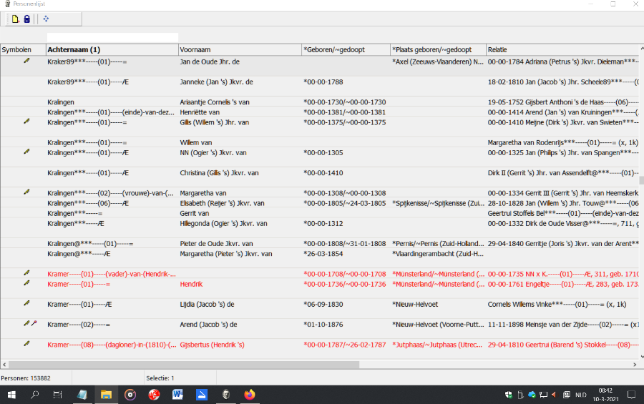
Task: Click the search field above the Achternaam column
Action: (112, 37)
